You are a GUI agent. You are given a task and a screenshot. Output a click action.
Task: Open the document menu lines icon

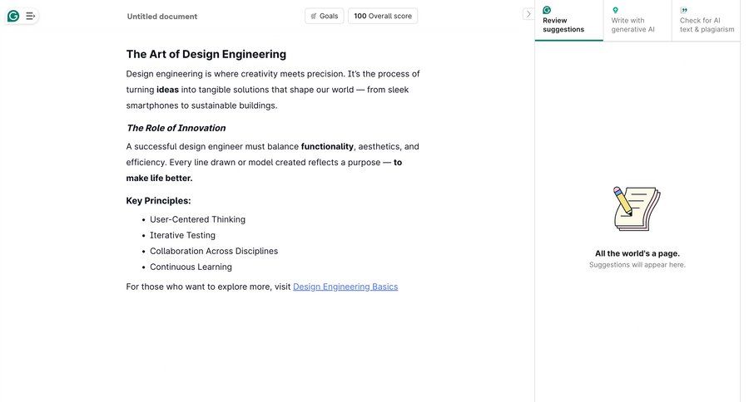coord(30,17)
